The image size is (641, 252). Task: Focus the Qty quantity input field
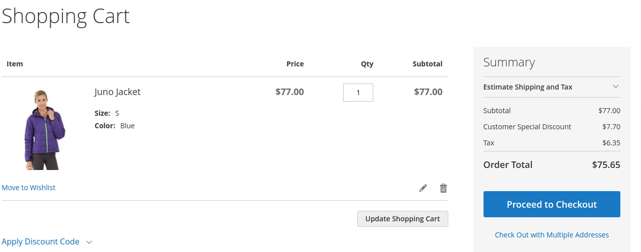358,93
